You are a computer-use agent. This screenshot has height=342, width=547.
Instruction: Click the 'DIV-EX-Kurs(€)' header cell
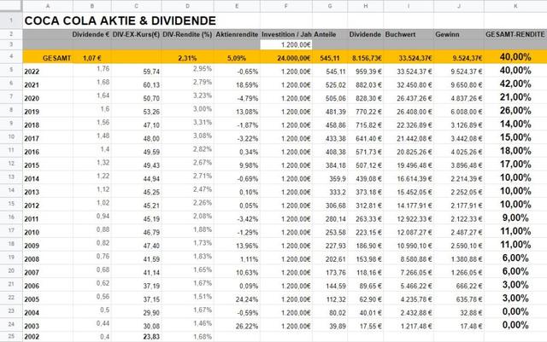(x=137, y=34)
